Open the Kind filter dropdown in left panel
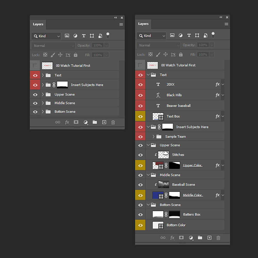The height and width of the screenshot is (258, 258). [x=46, y=36]
